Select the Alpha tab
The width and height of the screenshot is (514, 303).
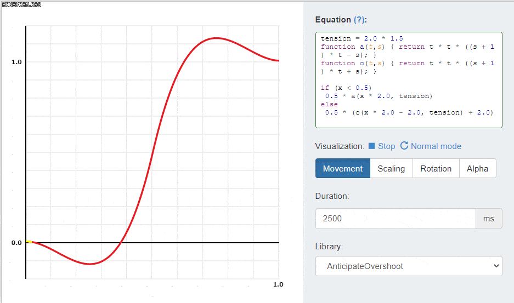477,168
